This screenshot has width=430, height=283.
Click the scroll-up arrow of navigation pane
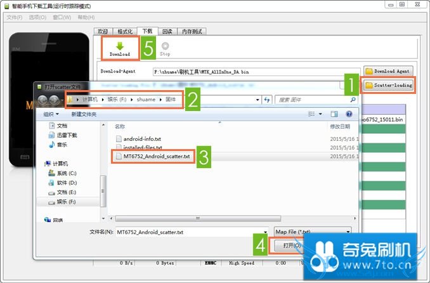tap(103, 125)
